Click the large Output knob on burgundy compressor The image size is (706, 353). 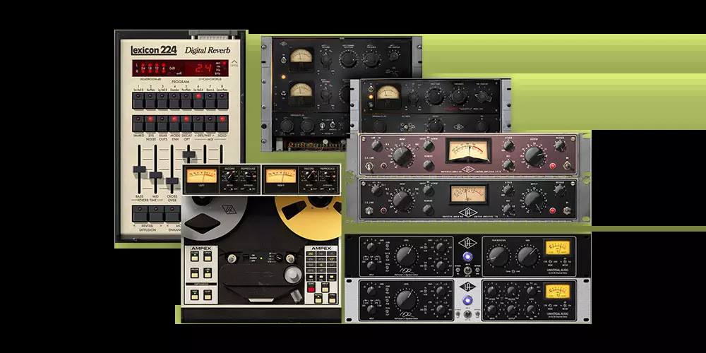534,156
